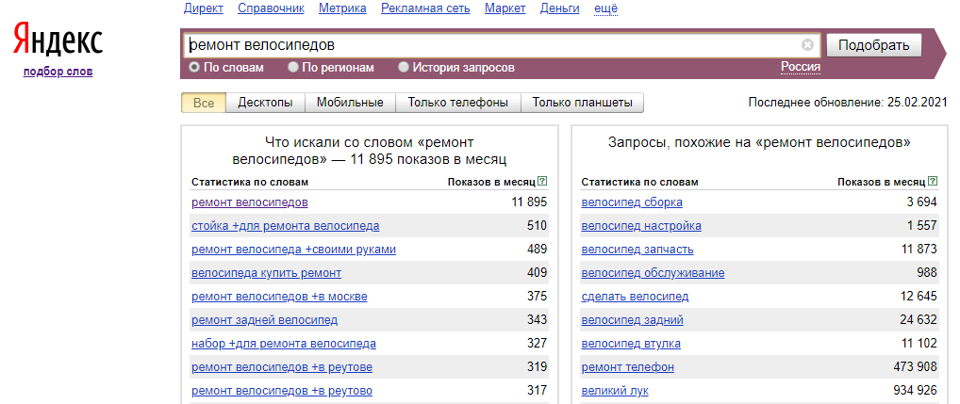Open 'ремонт телефон' similar query
960x404 pixels.
coord(627,367)
